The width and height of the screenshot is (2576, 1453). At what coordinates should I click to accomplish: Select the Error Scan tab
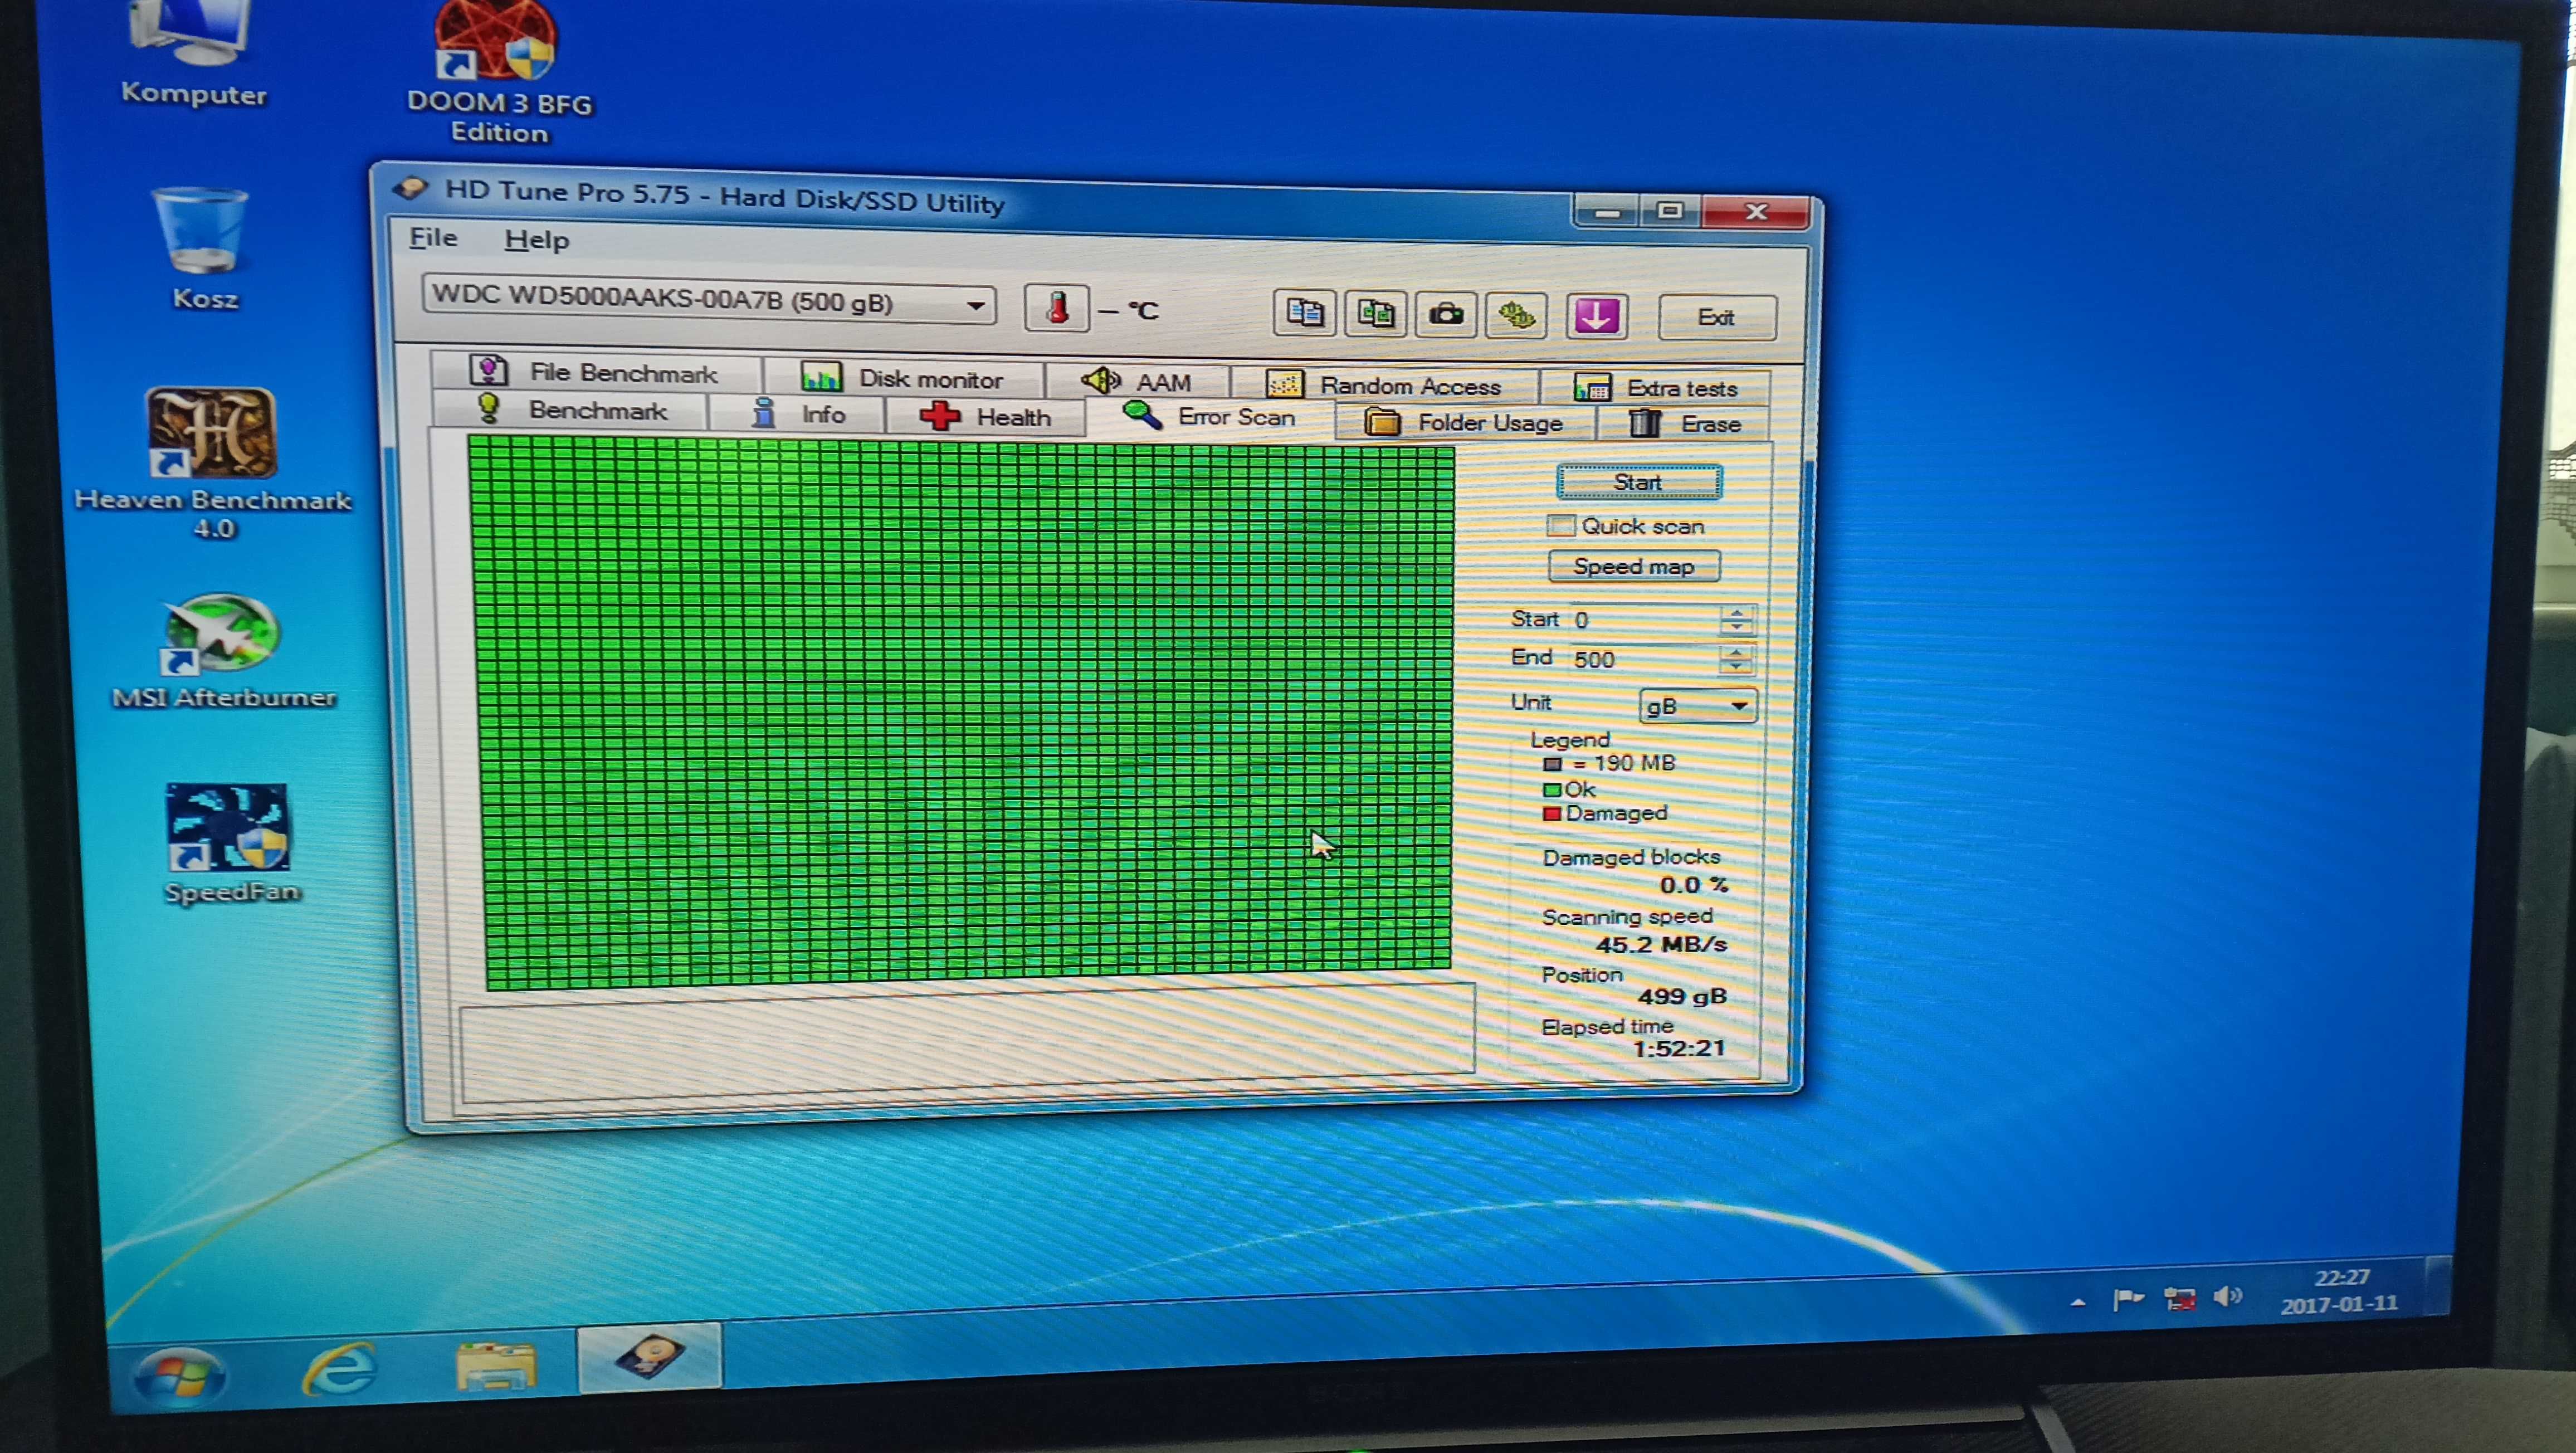click(1210, 416)
